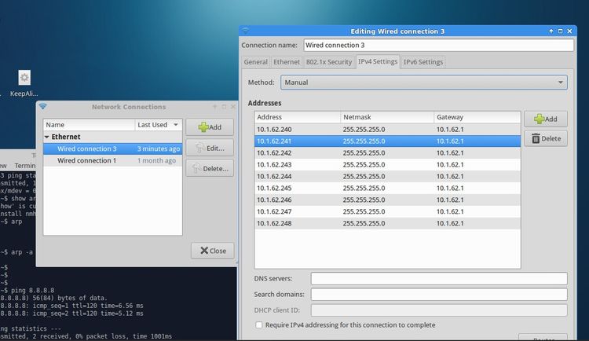This screenshot has height=341, width=589.
Task: Maximize the Editing Wired connection 3 window
Action: (x=560, y=31)
